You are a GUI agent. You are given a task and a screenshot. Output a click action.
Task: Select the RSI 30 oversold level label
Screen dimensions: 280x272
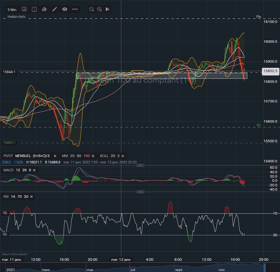5,234
